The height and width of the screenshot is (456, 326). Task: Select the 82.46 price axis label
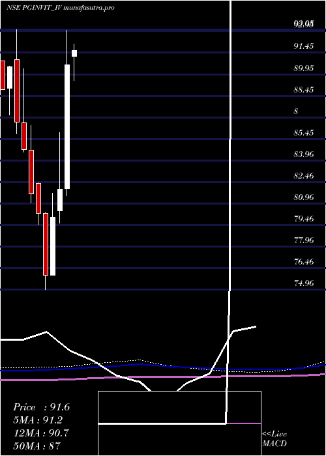click(304, 176)
